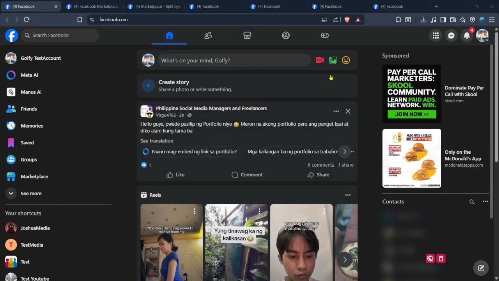Image resolution: width=499 pixels, height=281 pixels.
Task: Open post options three-dot menu
Action: click(x=336, y=111)
